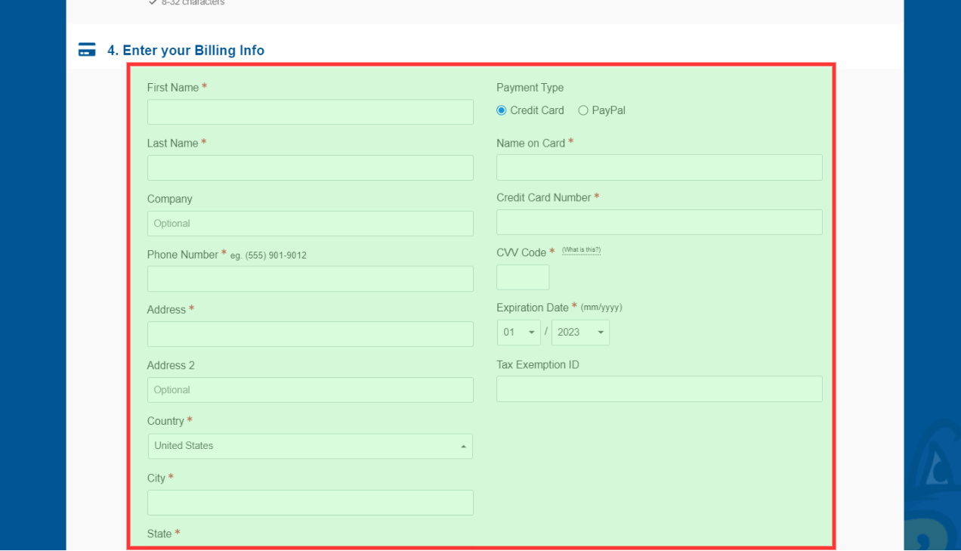Screen dimensions: 961x551
Task: Open the Country dropdown showing United States
Action: [x=310, y=446]
